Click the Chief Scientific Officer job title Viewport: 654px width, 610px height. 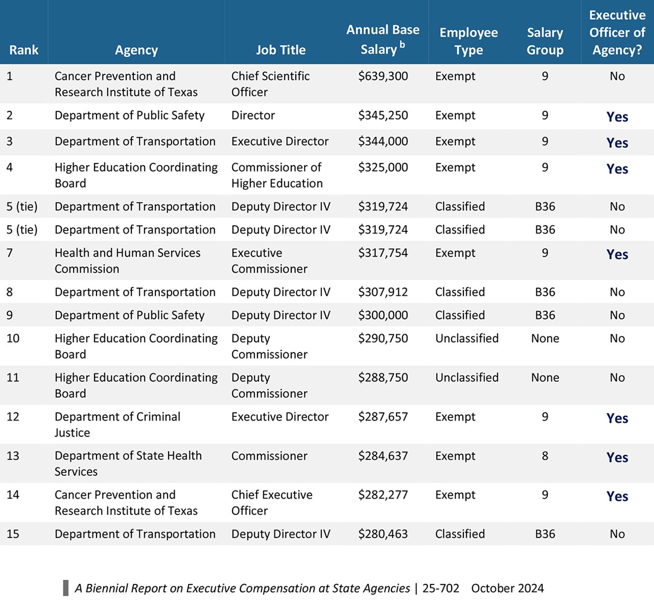tap(270, 84)
